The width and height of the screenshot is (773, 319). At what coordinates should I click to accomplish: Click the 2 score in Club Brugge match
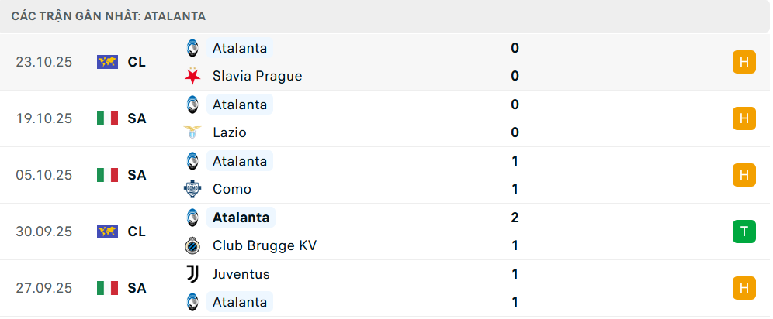515,218
